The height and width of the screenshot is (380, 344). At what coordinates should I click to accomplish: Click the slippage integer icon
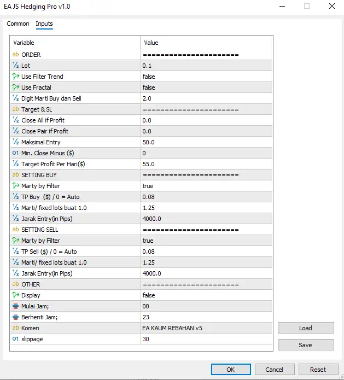click(x=15, y=339)
